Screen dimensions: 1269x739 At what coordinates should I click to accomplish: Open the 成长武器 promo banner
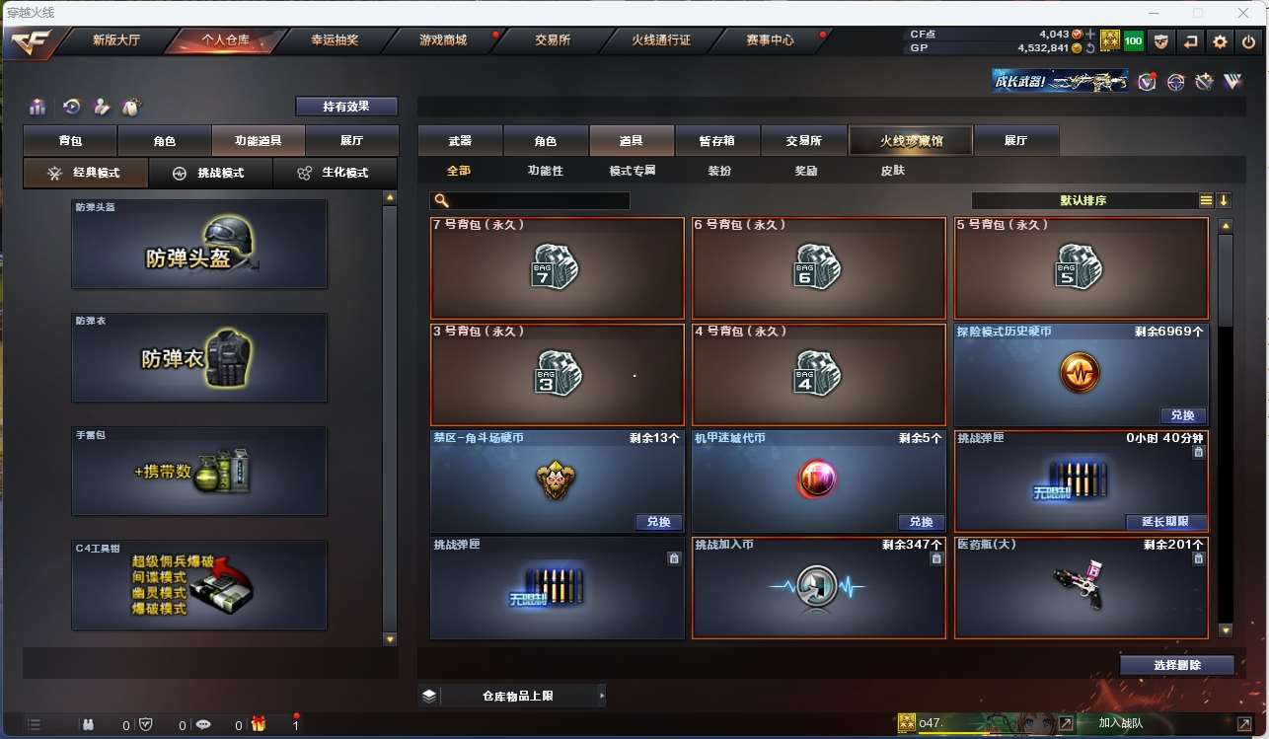point(1061,81)
